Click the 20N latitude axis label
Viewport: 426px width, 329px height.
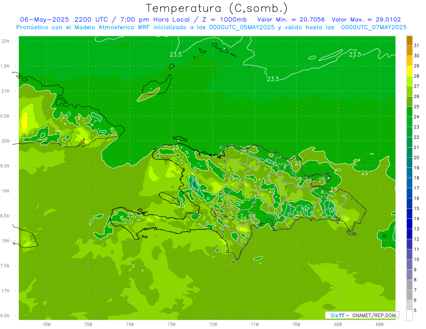[x=5, y=141]
